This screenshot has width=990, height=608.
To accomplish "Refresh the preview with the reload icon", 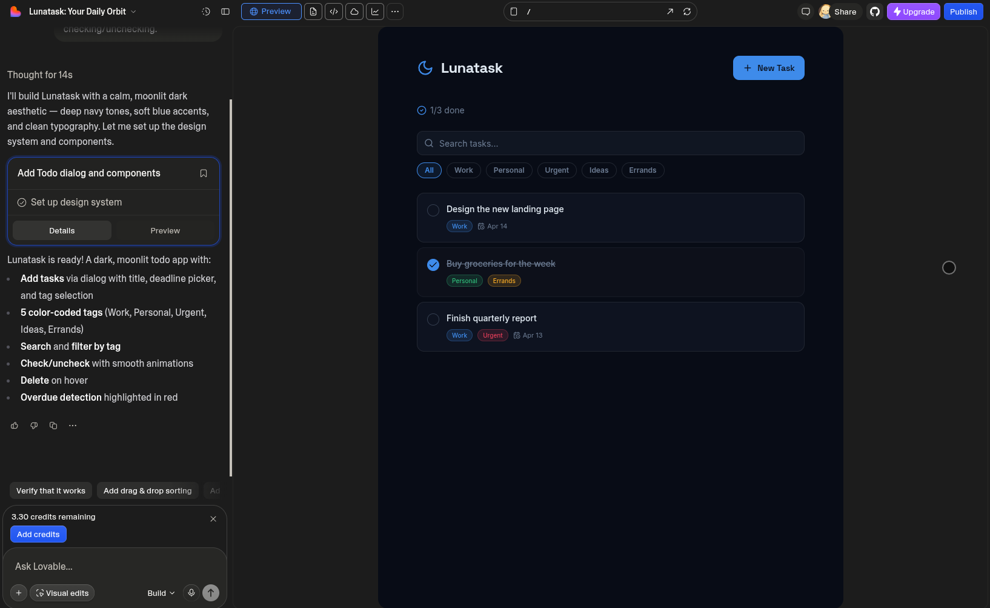I will click(x=687, y=12).
